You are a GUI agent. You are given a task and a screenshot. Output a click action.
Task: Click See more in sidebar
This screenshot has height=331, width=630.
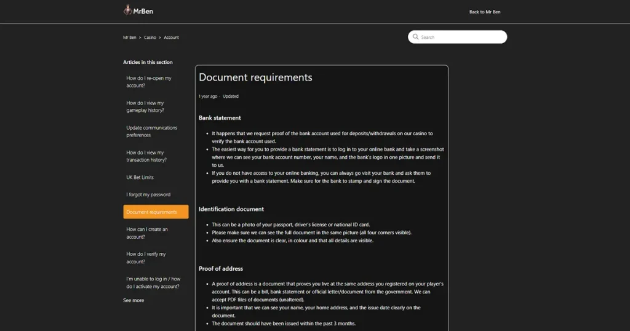[134, 300]
